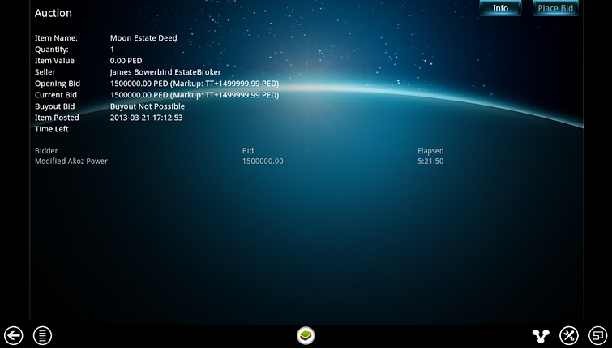Click the Current Bid label

[x=56, y=95]
